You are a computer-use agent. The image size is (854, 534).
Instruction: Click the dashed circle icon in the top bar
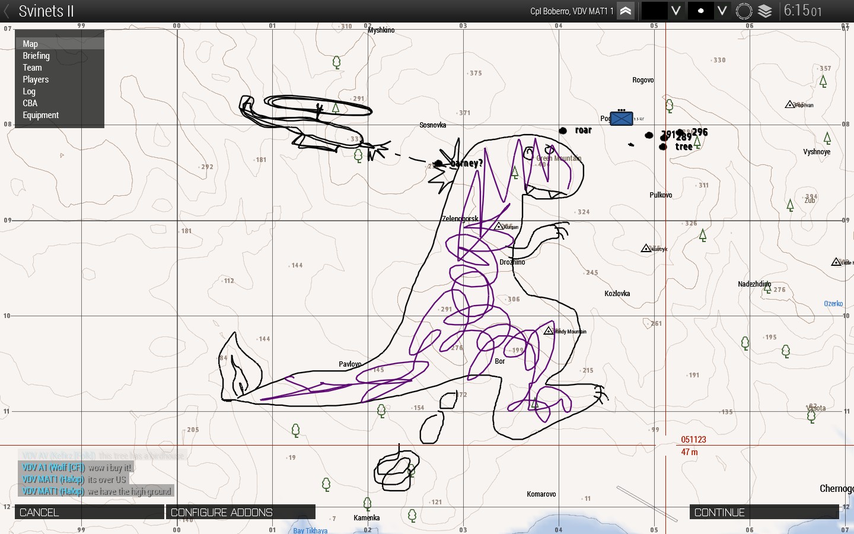(x=744, y=11)
